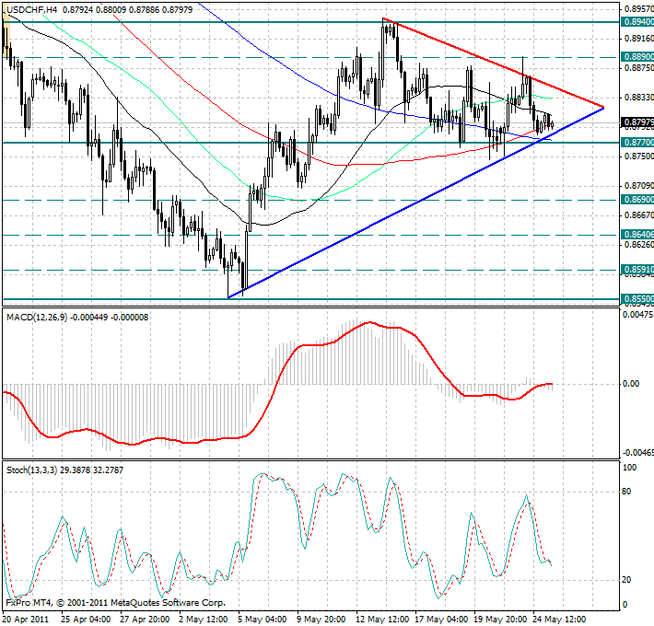Click the 20 Apr 2011 date label
This screenshot has height=626, width=654.
[26, 618]
